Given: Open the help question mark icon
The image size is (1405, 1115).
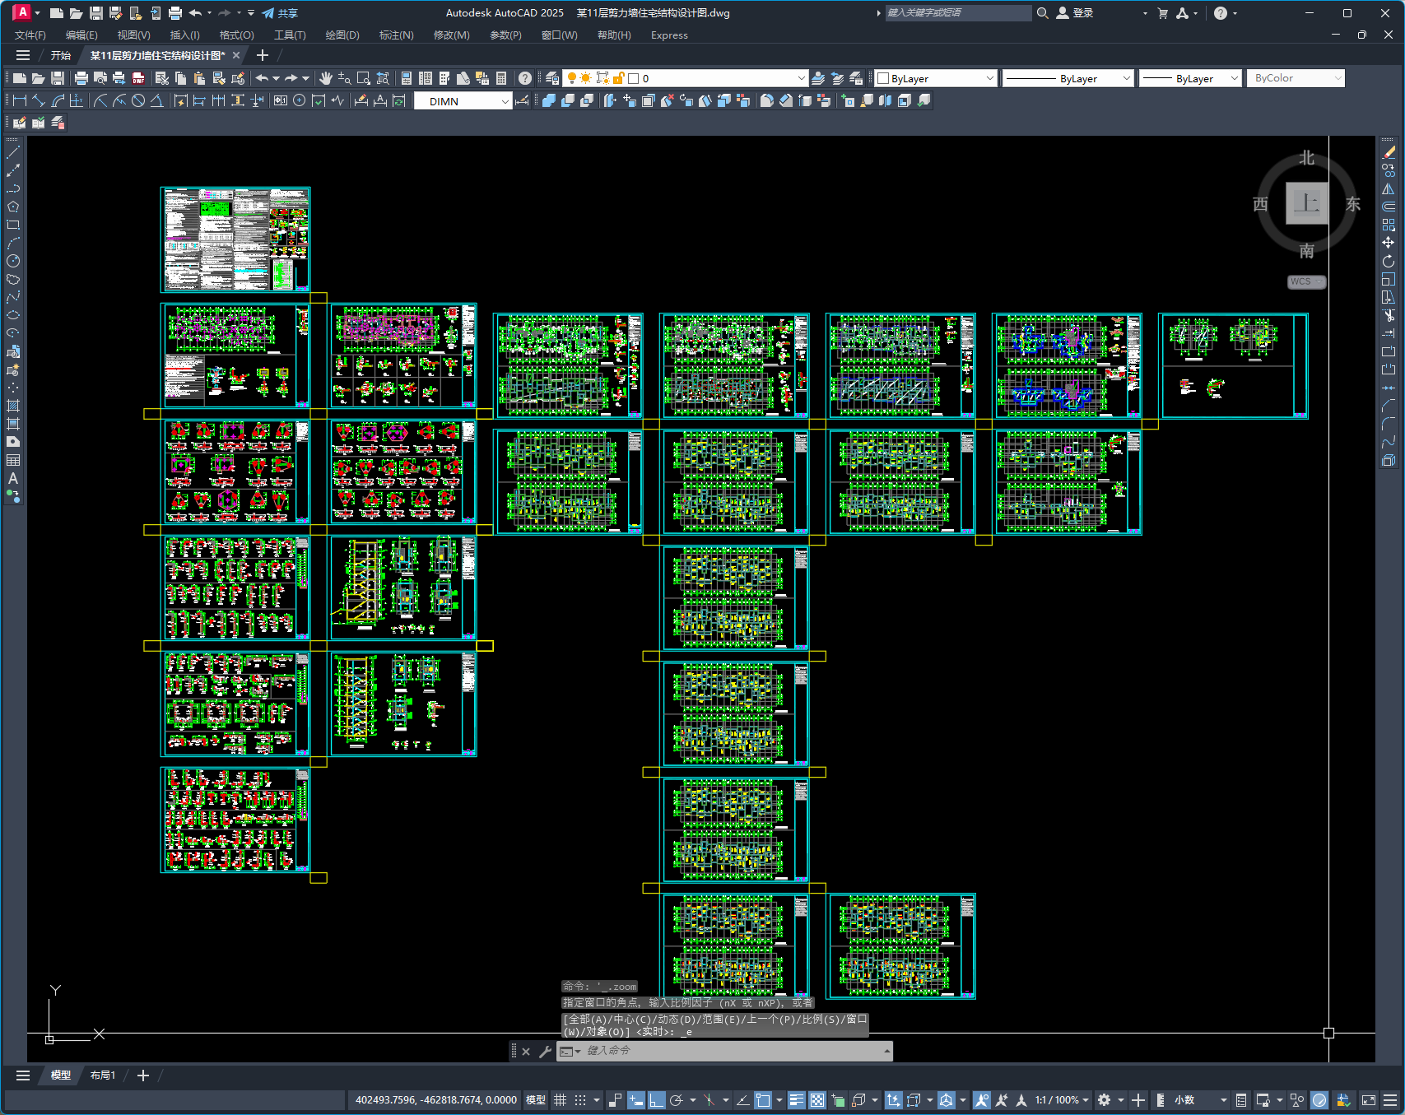Looking at the screenshot, I should click(x=524, y=78).
